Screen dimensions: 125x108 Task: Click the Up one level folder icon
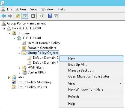pos(18,16)
